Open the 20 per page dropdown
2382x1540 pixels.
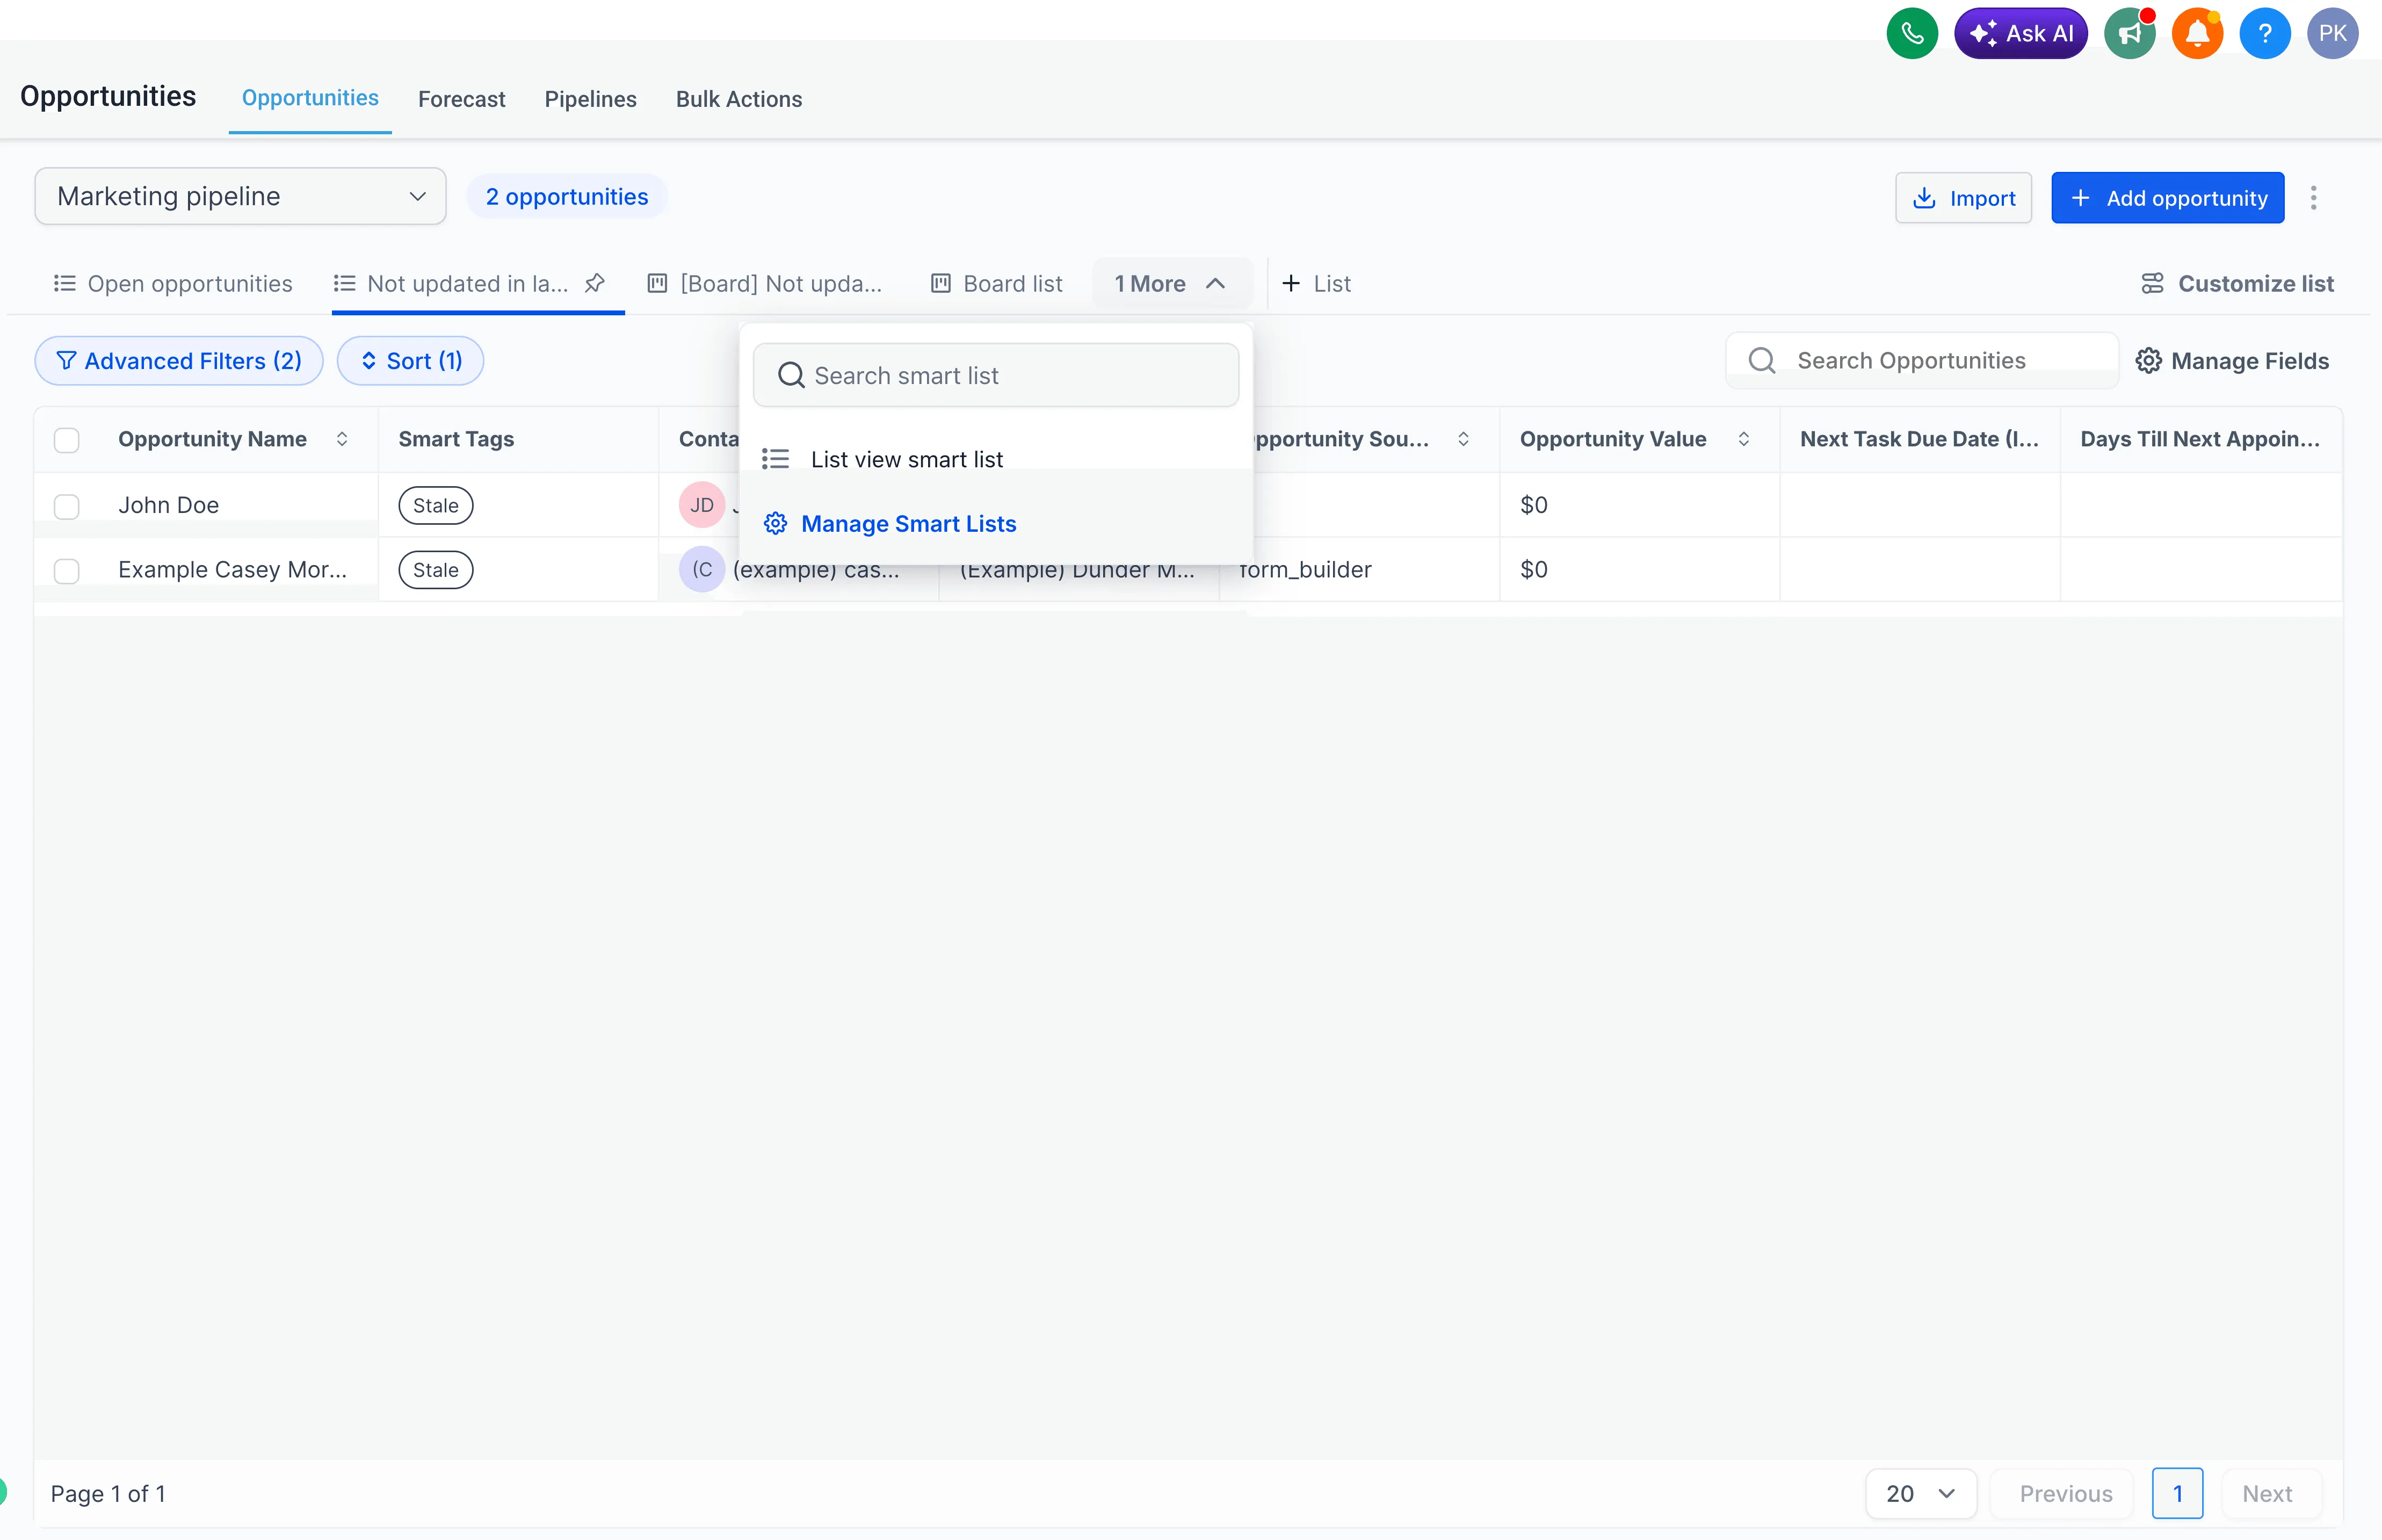(1920, 1493)
